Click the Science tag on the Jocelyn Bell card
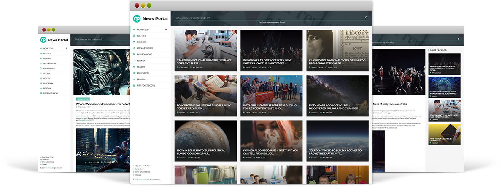 tap(314, 113)
